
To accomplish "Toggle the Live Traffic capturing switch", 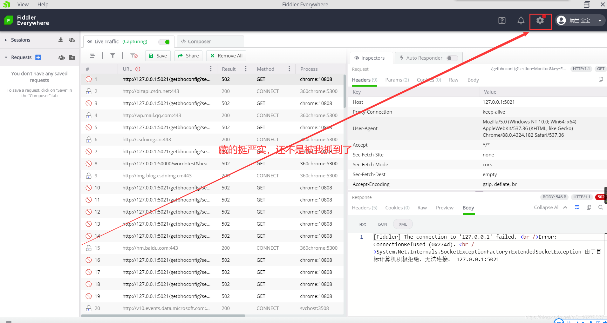I will click(x=165, y=42).
